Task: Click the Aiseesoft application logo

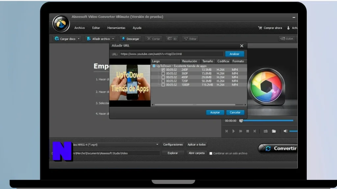Action: point(61,24)
